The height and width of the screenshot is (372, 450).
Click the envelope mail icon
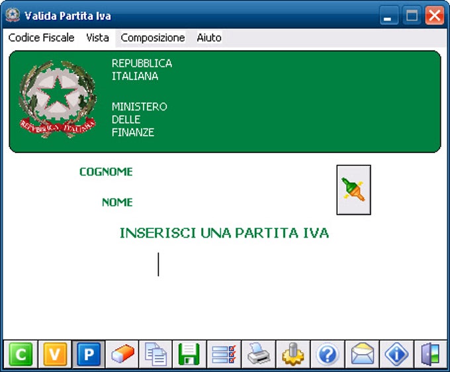point(362,354)
